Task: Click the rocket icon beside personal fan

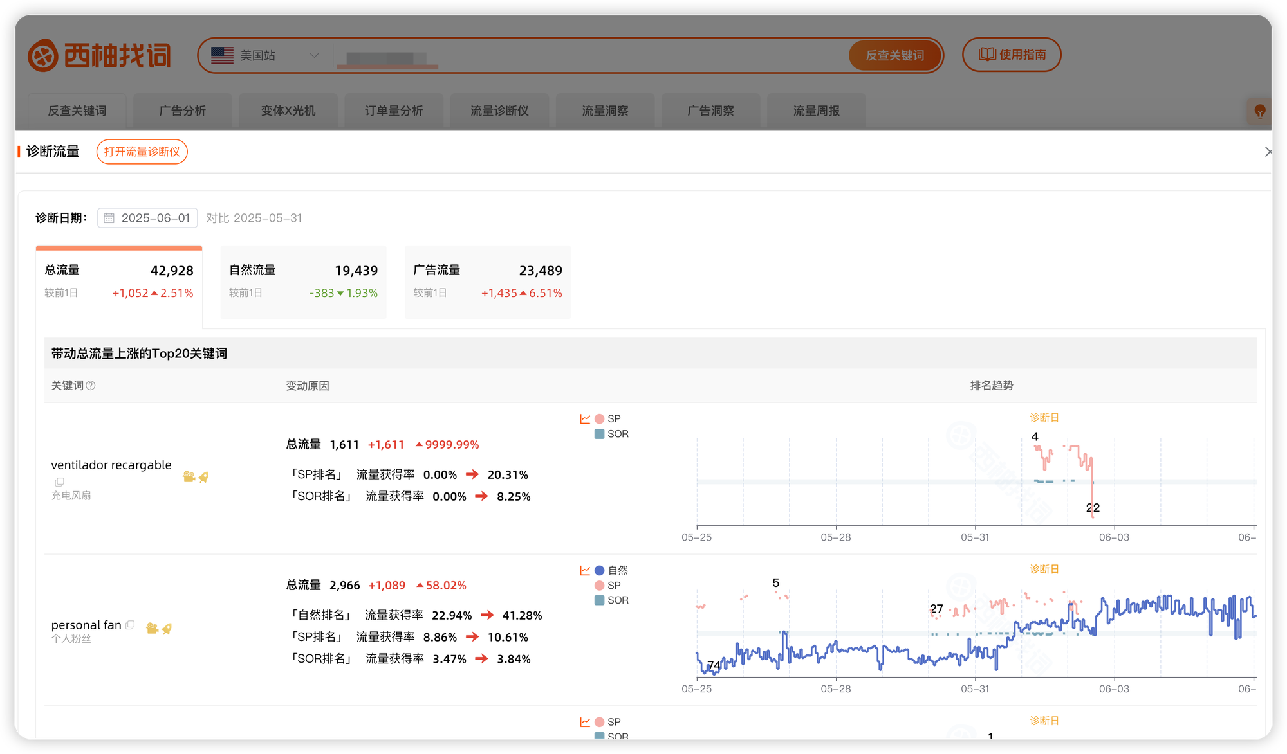Action: 167,629
